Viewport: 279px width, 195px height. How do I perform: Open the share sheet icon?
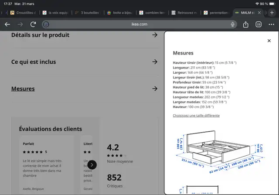[x=245, y=24]
